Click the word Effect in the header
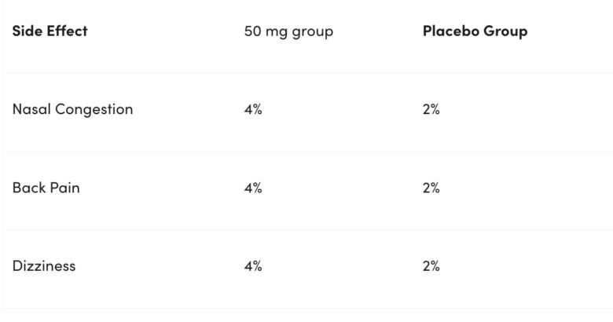The image size is (613, 322). (68, 31)
